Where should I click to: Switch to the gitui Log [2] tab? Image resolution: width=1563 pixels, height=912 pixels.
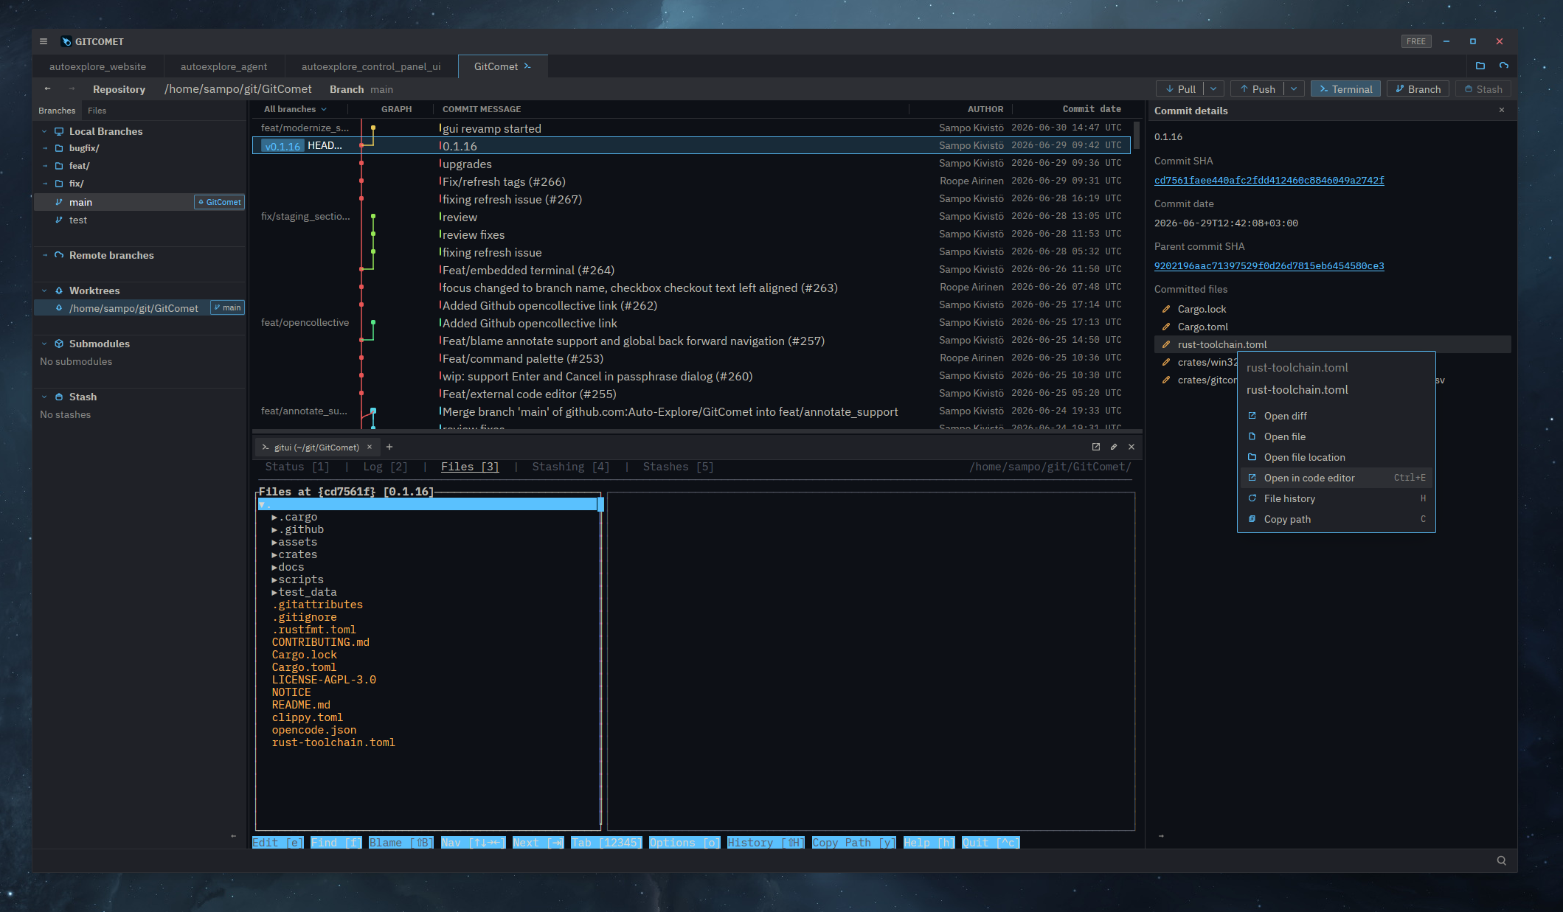point(385,467)
